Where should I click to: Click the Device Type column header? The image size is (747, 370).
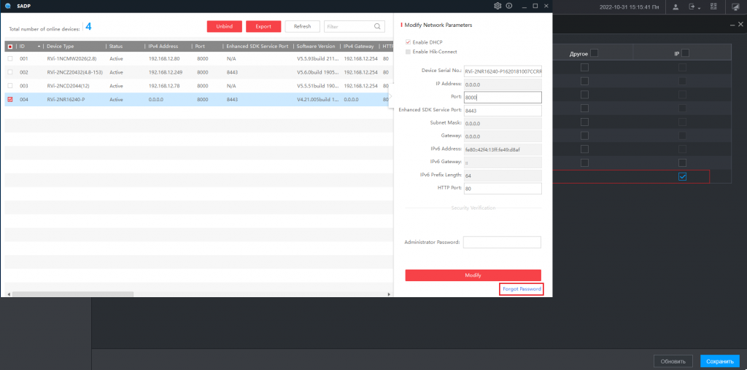[x=61, y=46]
